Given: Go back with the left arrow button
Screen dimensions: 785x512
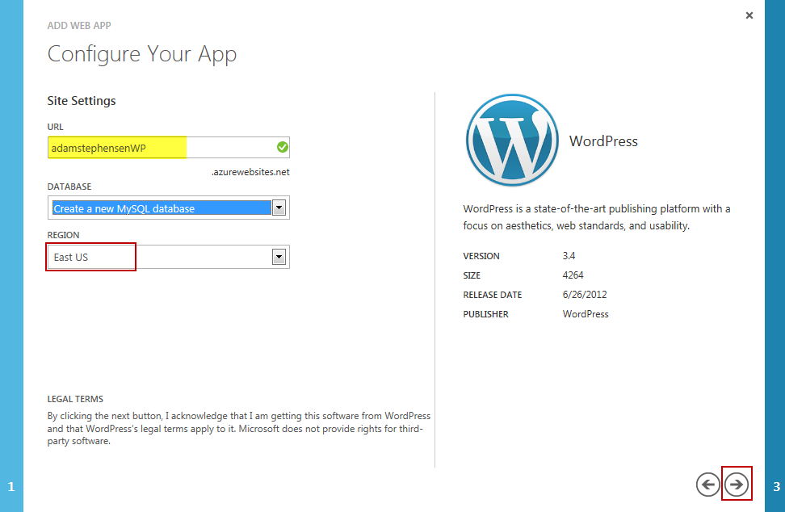Looking at the screenshot, I should point(708,484).
